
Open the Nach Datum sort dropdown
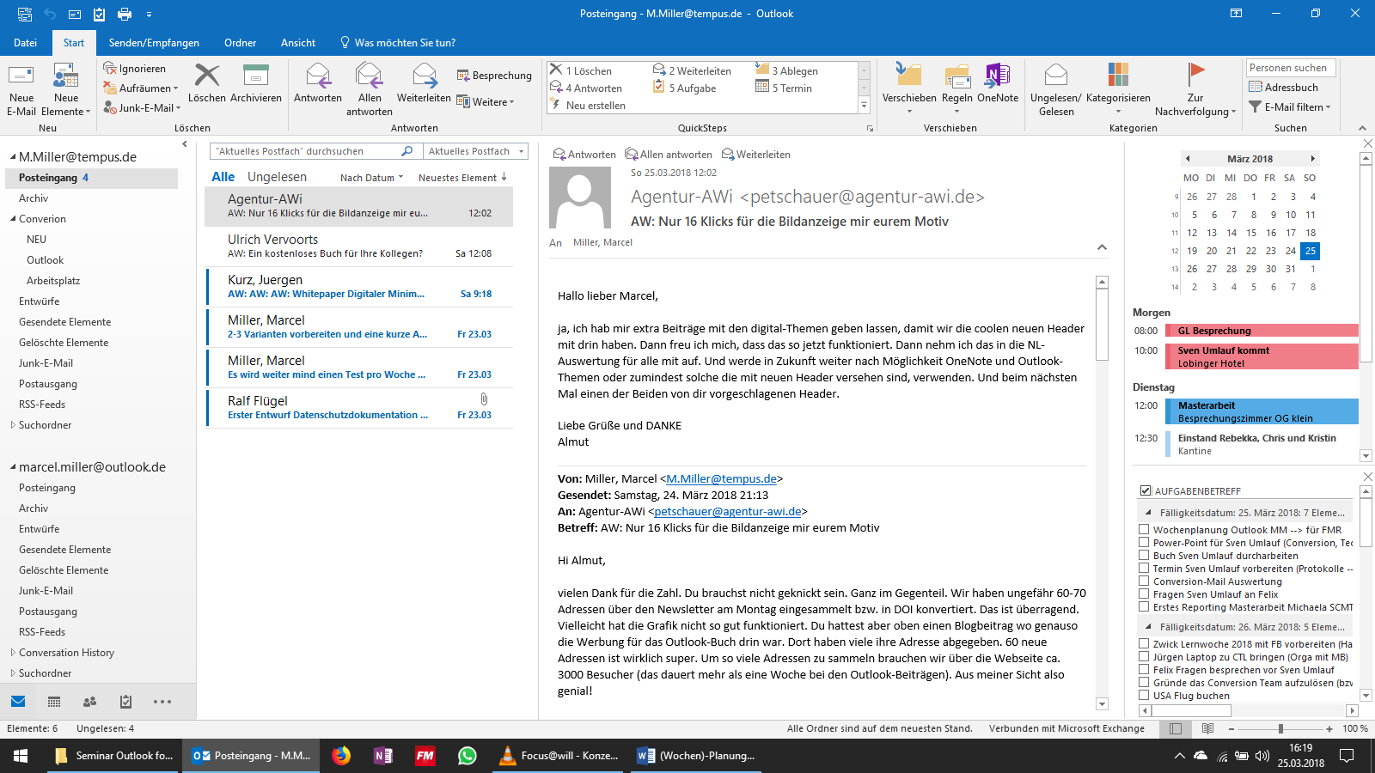371,178
